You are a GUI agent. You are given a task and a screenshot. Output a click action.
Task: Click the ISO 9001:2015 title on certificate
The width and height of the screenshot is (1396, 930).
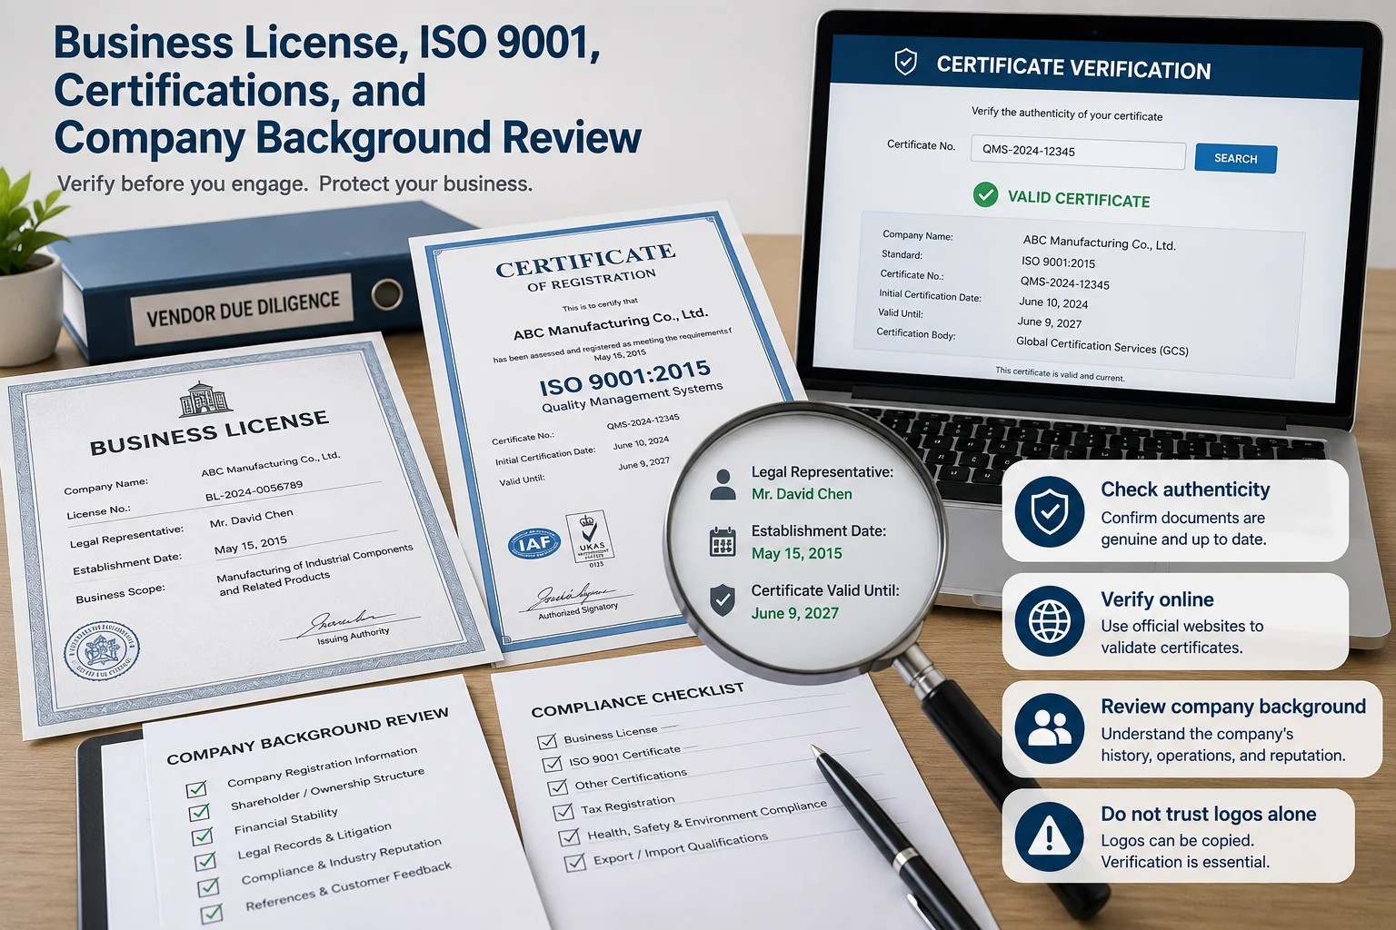tap(625, 377)
